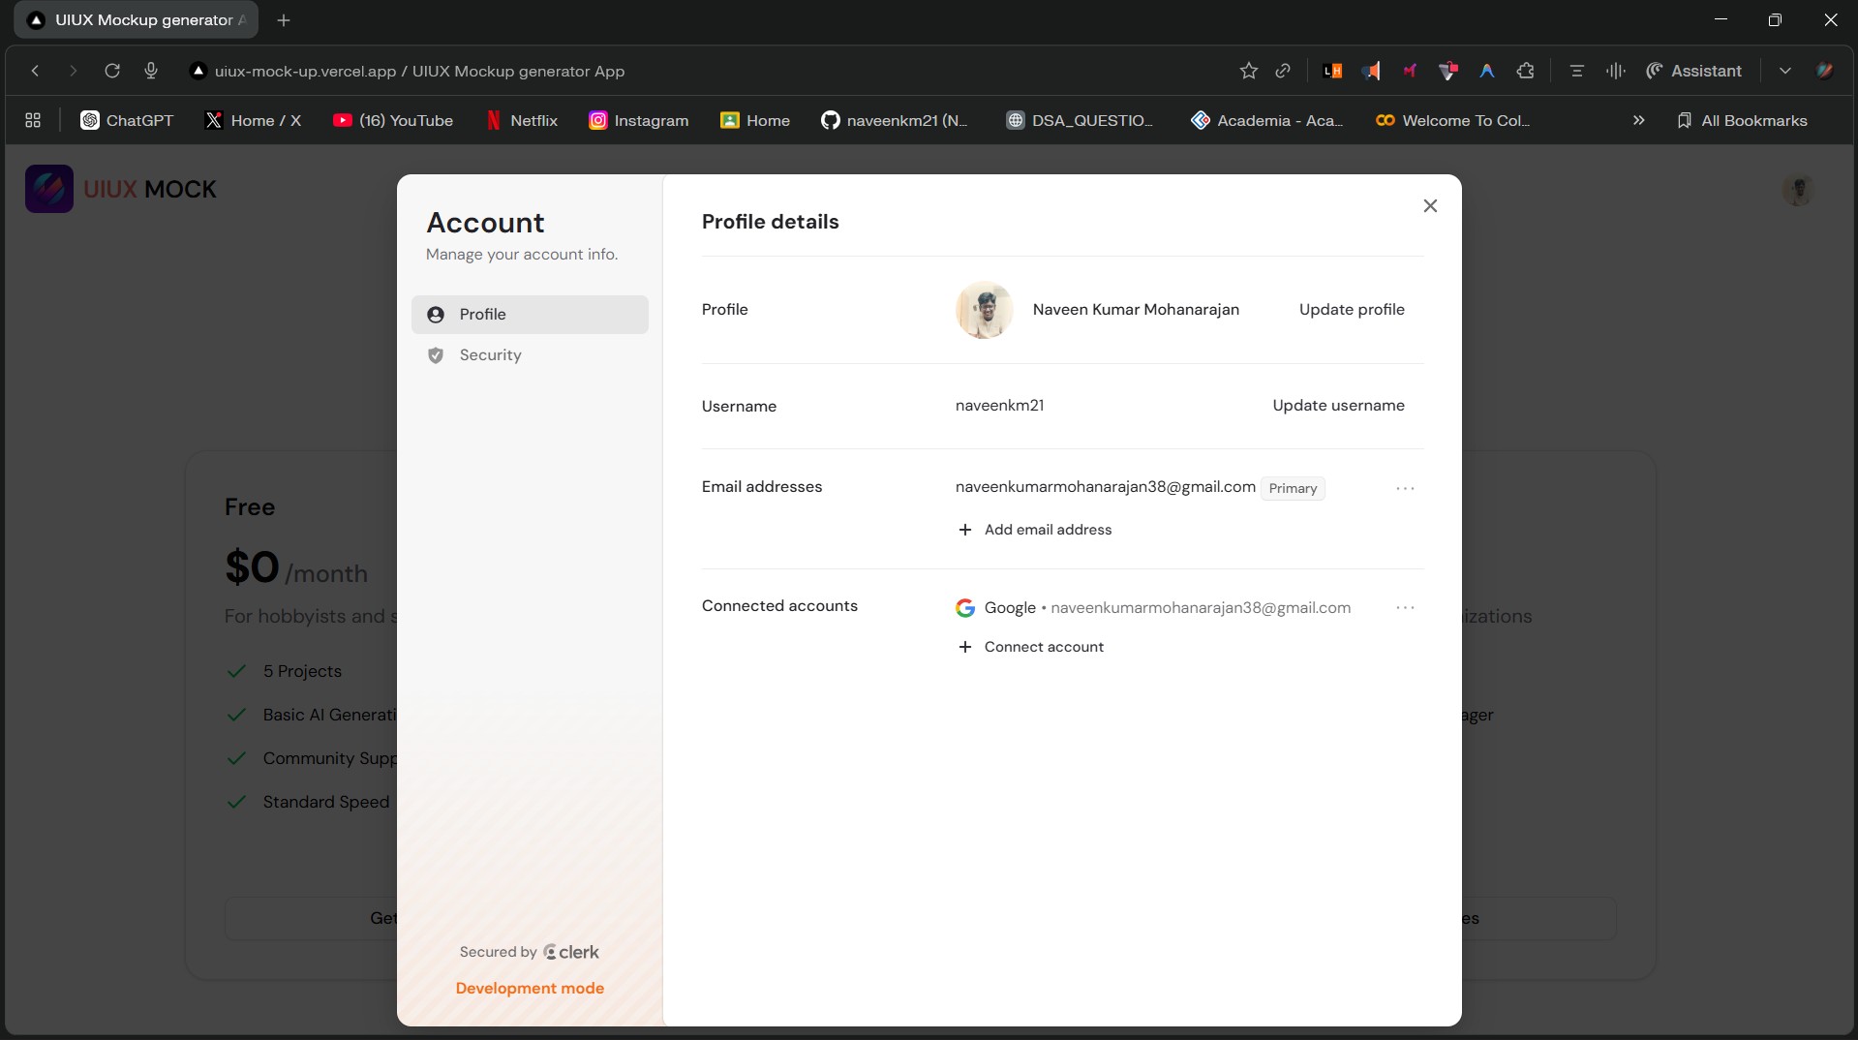Copy page link using the link icon
The width and height of the screenshot is (1858, 1040).
coord(1283,71)
